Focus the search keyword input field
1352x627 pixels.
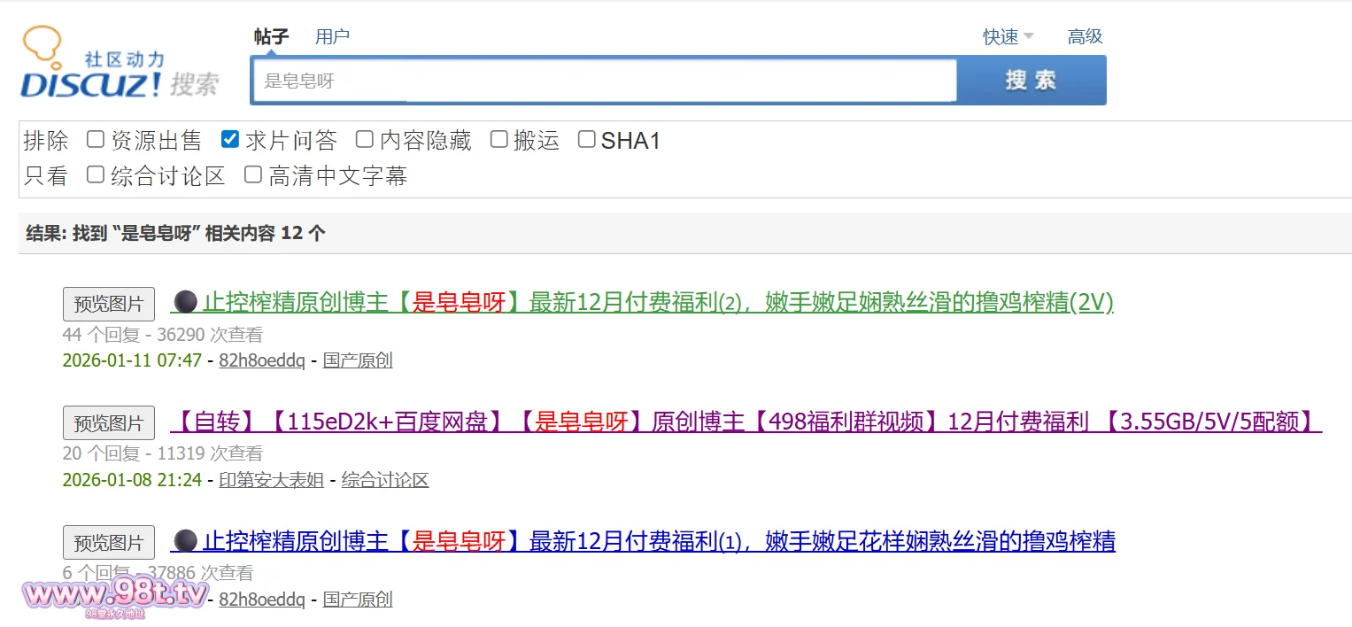[x=602, y=81]
